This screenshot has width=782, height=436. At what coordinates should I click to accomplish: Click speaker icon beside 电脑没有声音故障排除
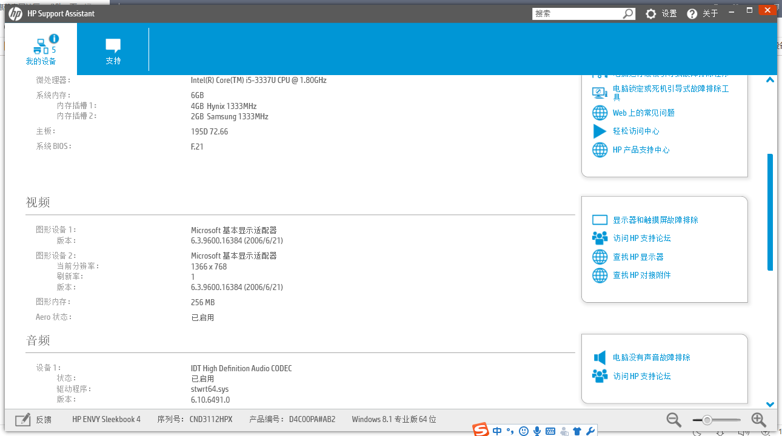600,357
